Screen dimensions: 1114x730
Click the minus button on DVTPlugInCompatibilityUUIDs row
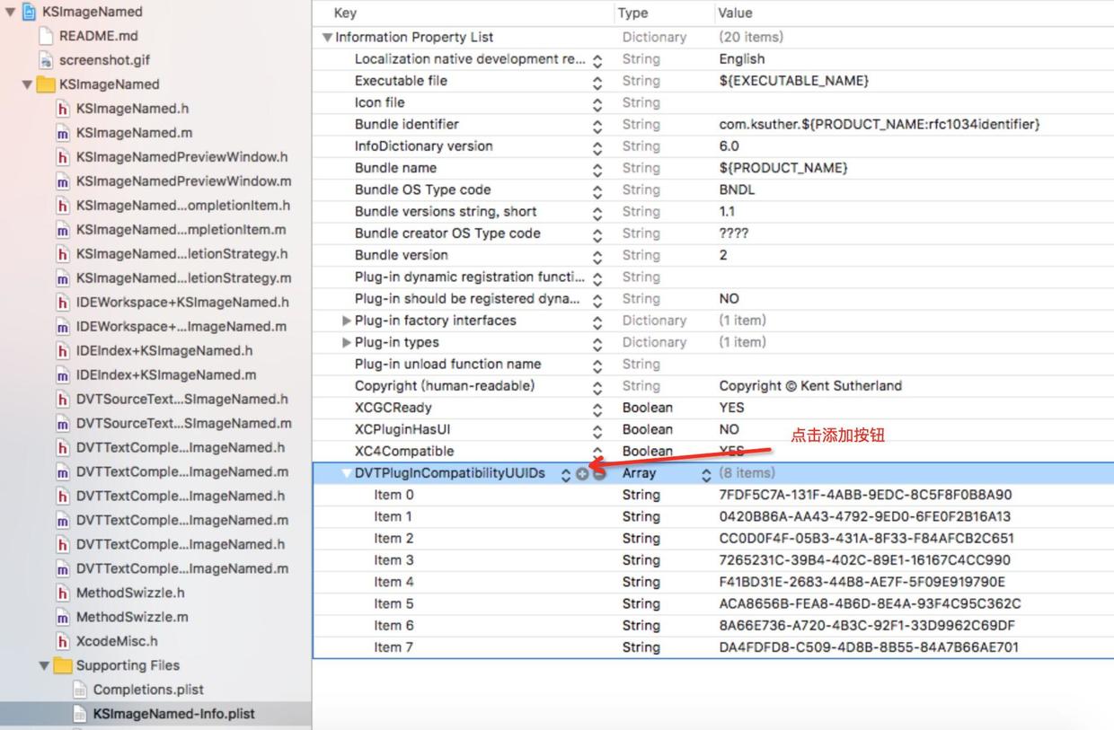pyautogui.click(x=599, y=474)
